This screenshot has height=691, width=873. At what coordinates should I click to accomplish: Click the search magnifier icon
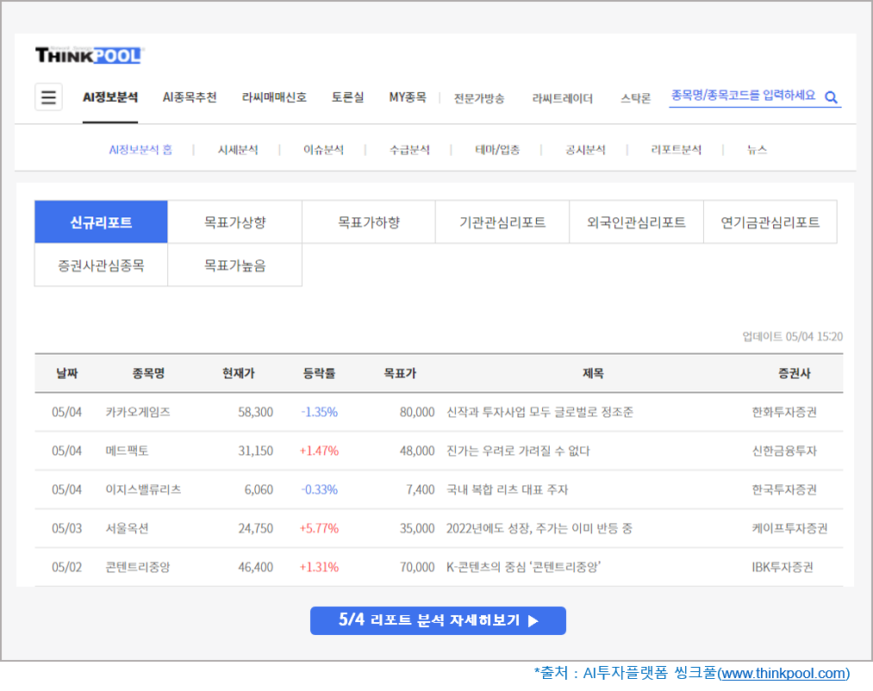click(x=830, y=96)
